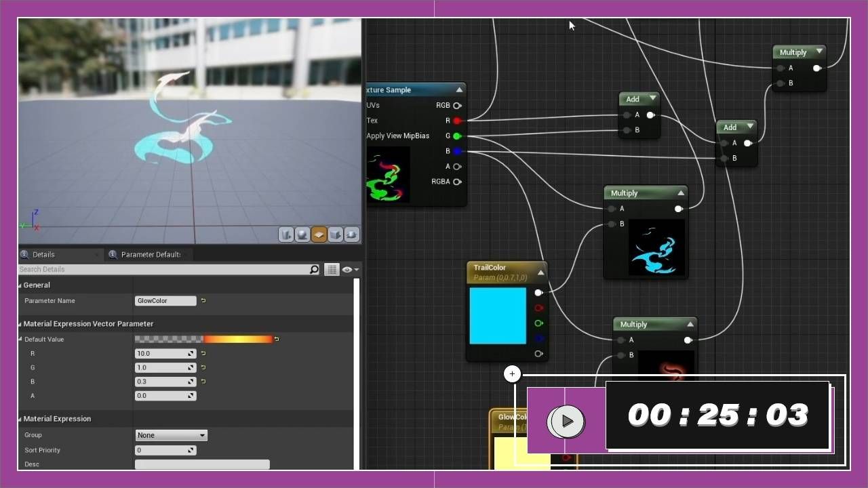Collapse the Material Expression section
The height and width of the screenshot is (488, 868).
click(20, 420)
